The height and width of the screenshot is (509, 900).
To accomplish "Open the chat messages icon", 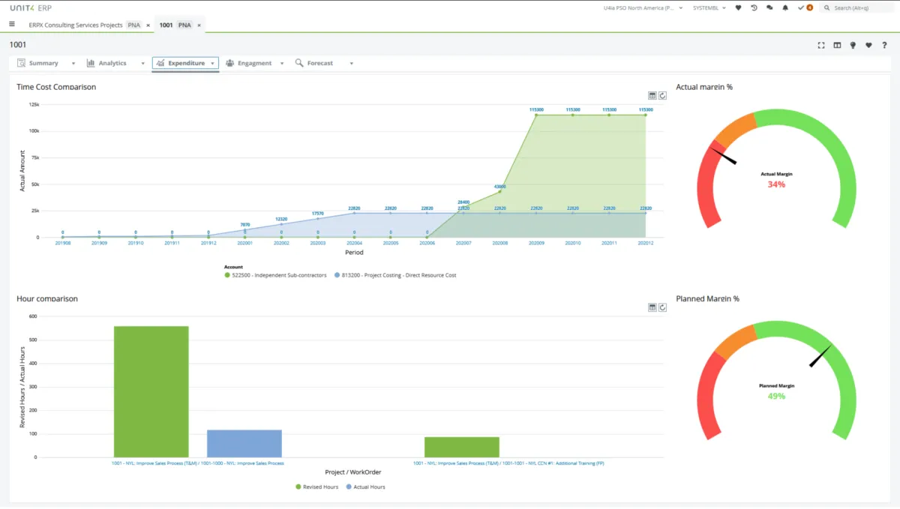I will tap(769, 7).
